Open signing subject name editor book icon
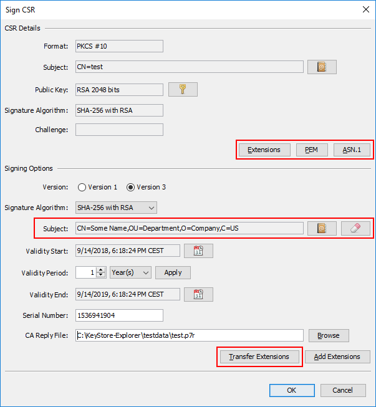The width and height of the screenshot is (376, 407). [322, 228]
